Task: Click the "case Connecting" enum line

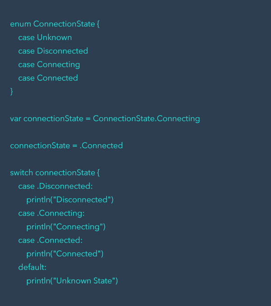Action: pos(49,64)
